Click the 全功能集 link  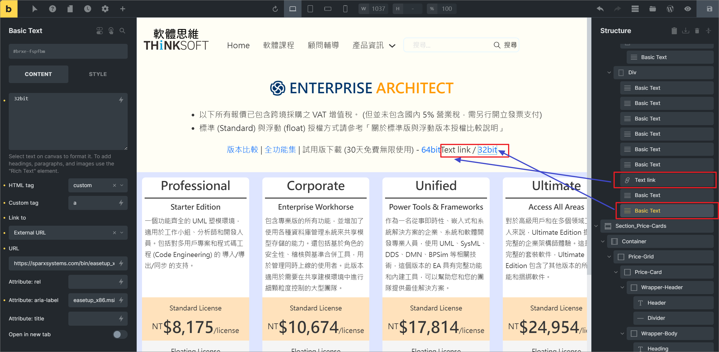pos(280,150)
